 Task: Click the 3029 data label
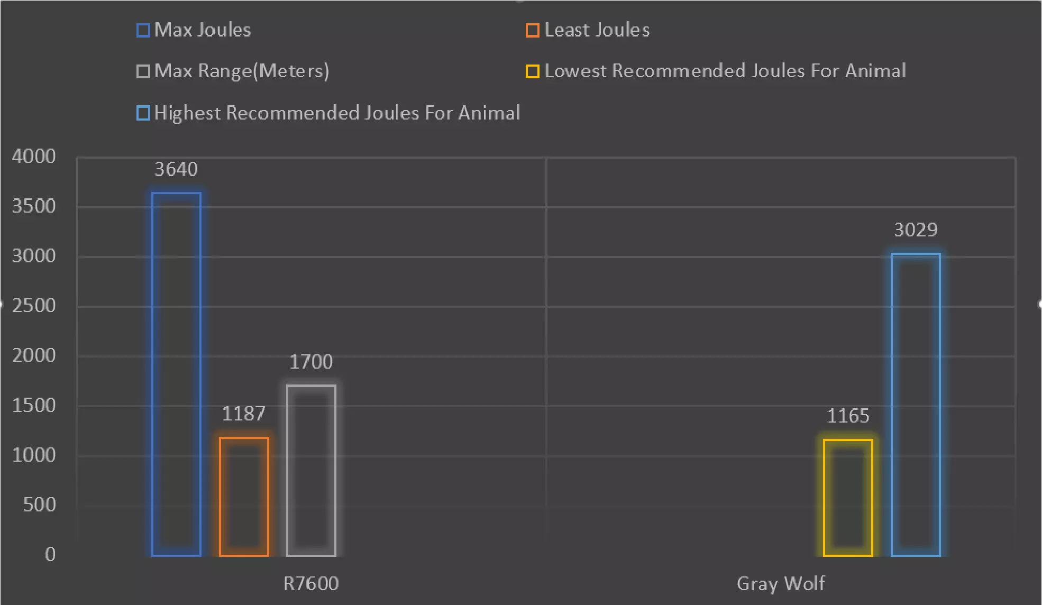coord(916,230)
